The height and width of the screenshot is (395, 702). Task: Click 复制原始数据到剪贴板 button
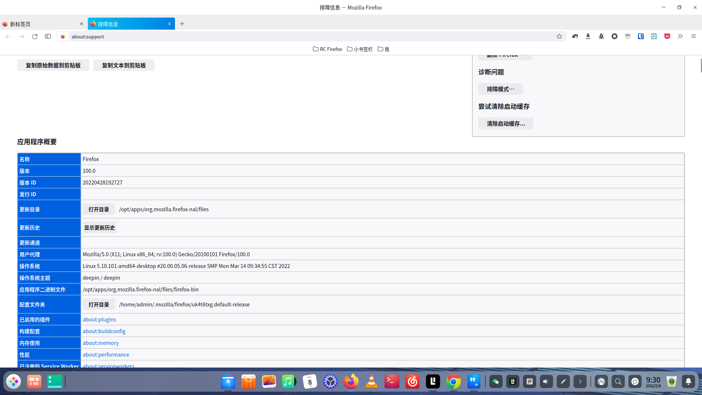tap(53, 65)
